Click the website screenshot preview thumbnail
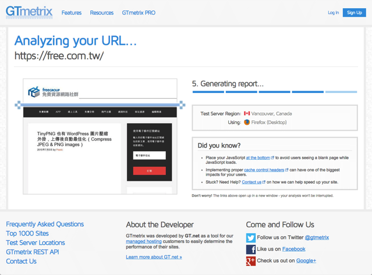This screenshot has width=372, height=275. (x=100, y=137)
